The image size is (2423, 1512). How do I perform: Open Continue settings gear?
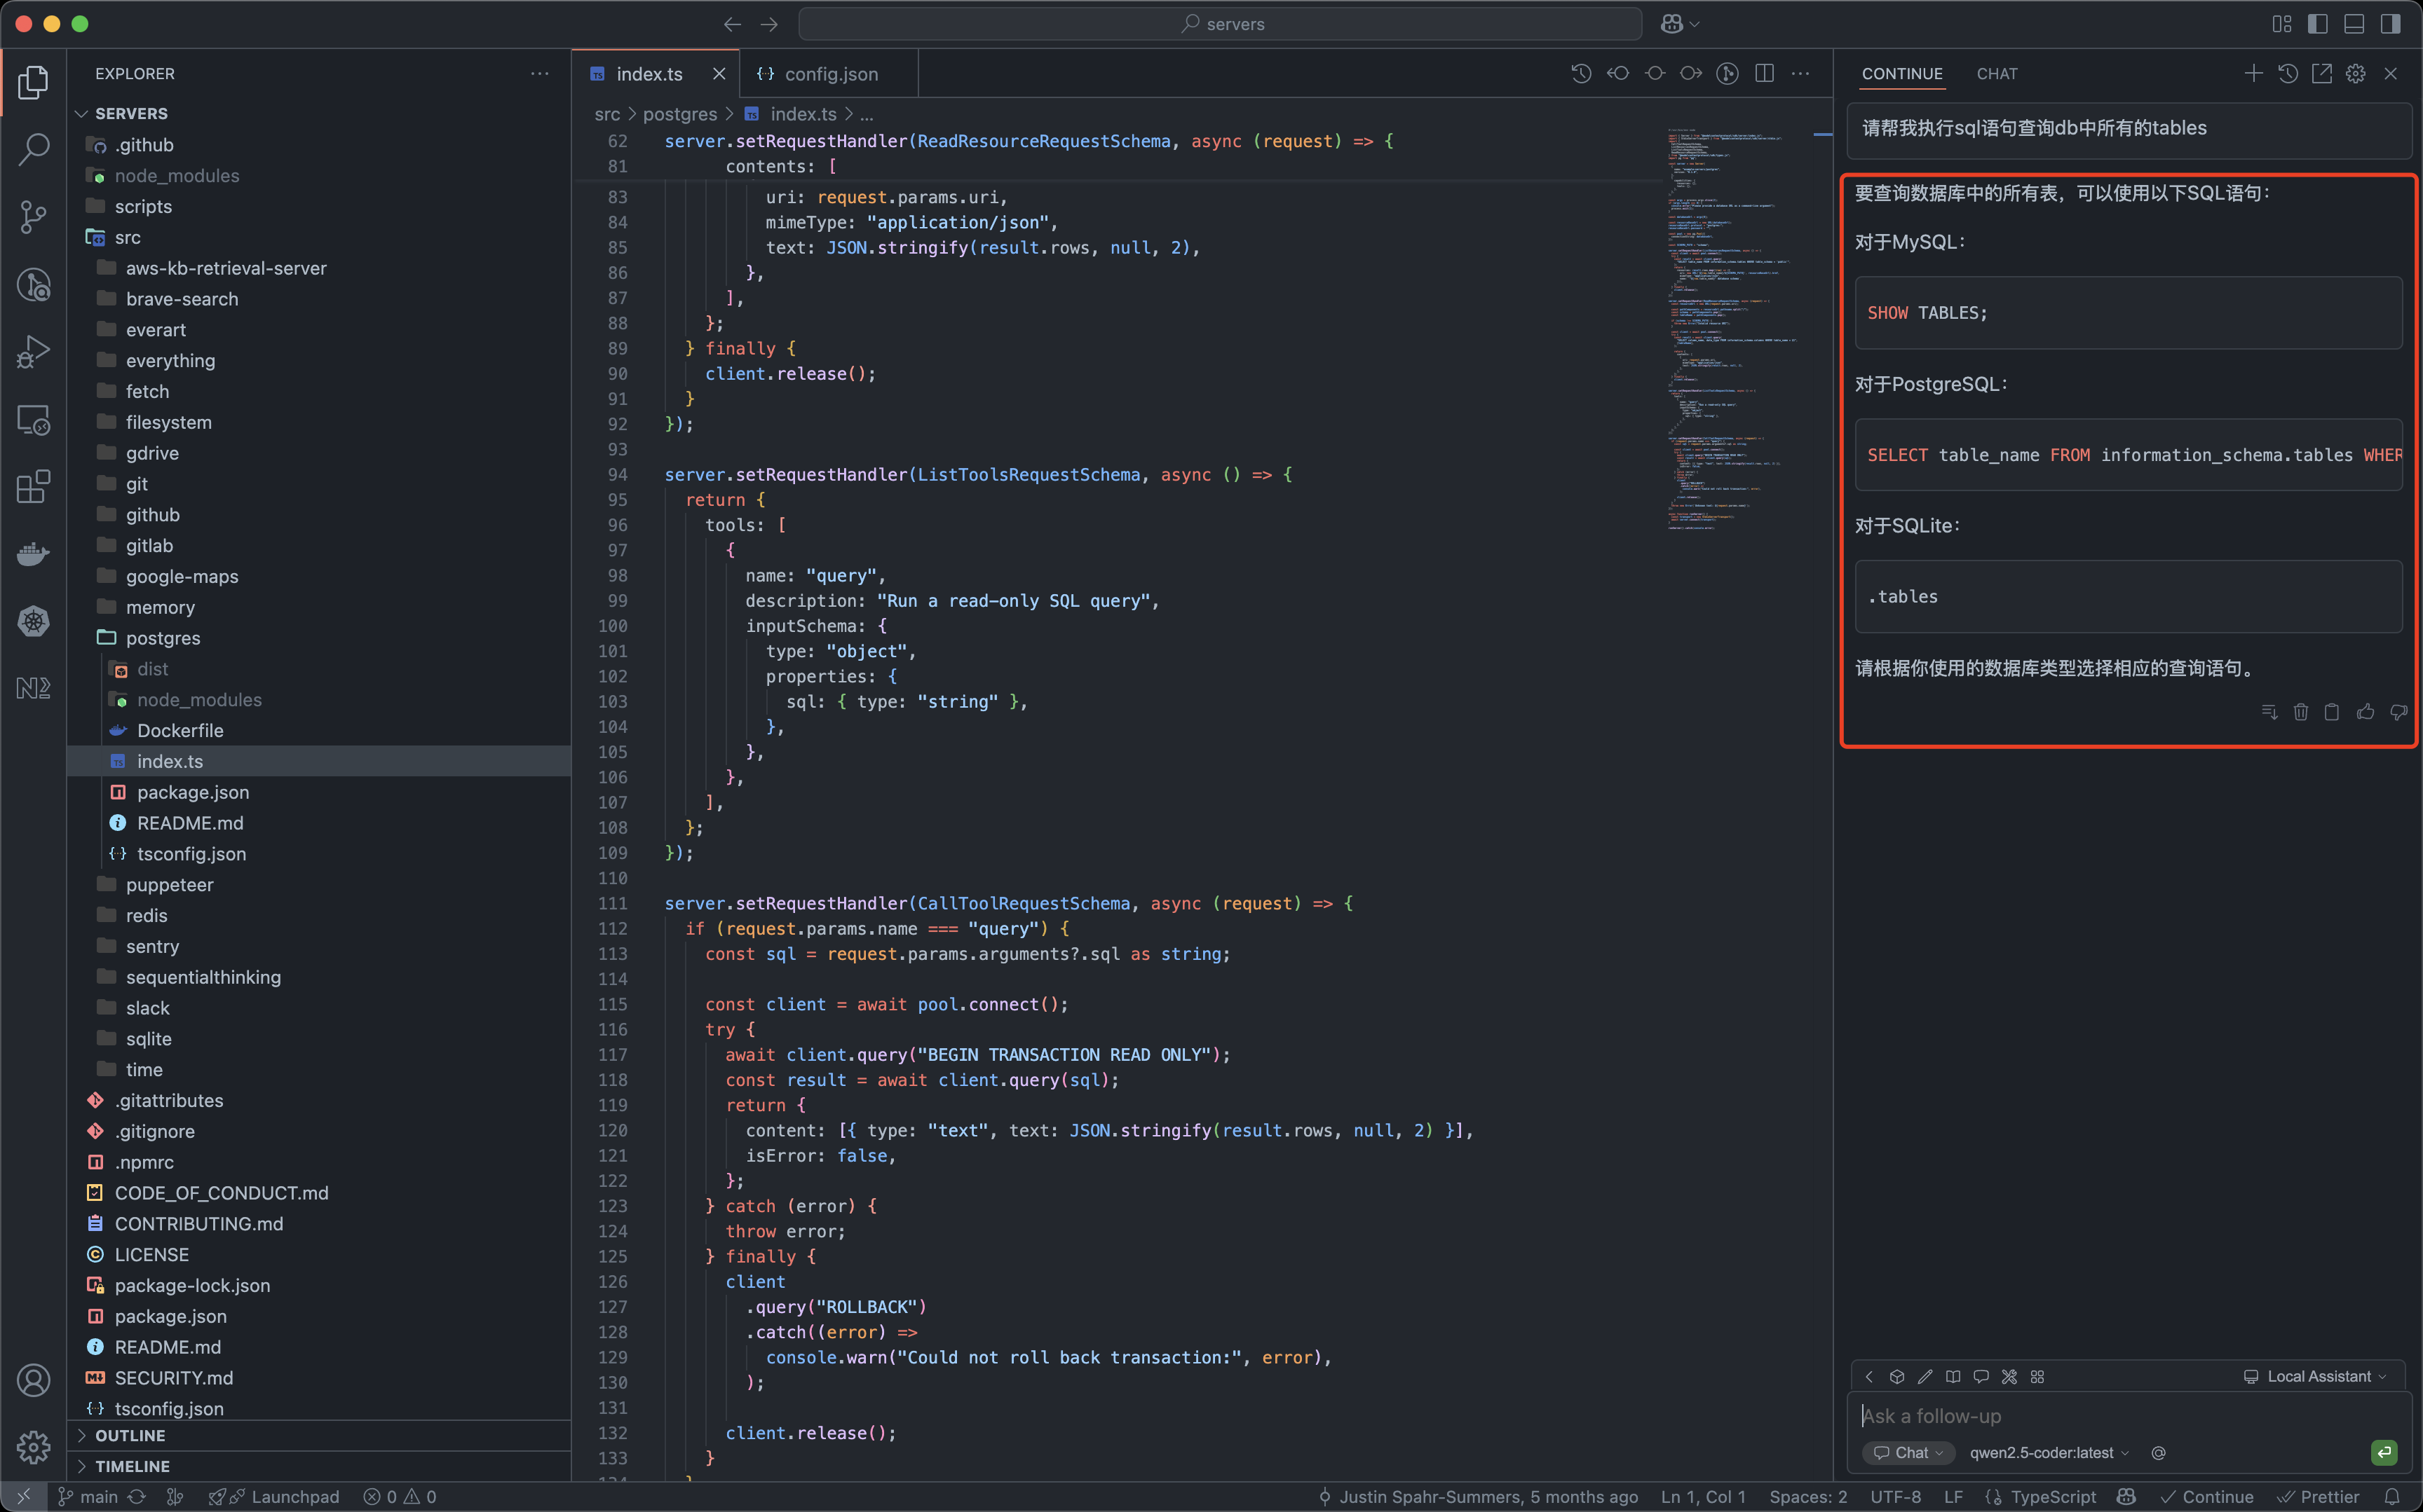pos(2356,73)
